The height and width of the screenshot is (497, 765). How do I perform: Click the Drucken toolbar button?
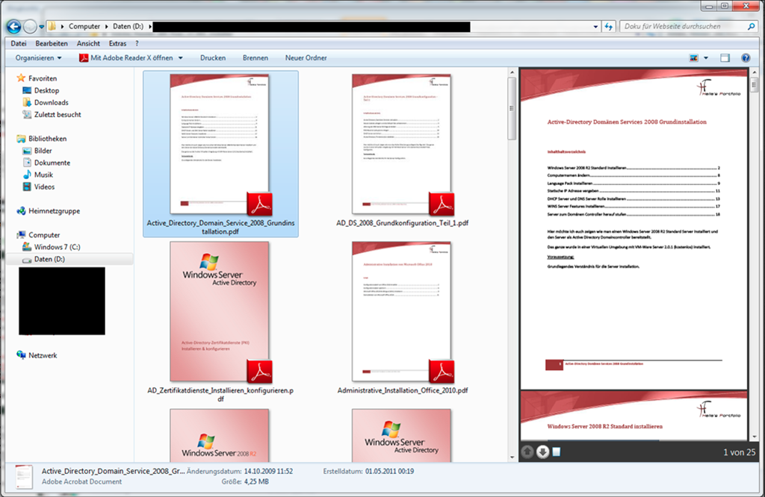[x=213, y=58]
